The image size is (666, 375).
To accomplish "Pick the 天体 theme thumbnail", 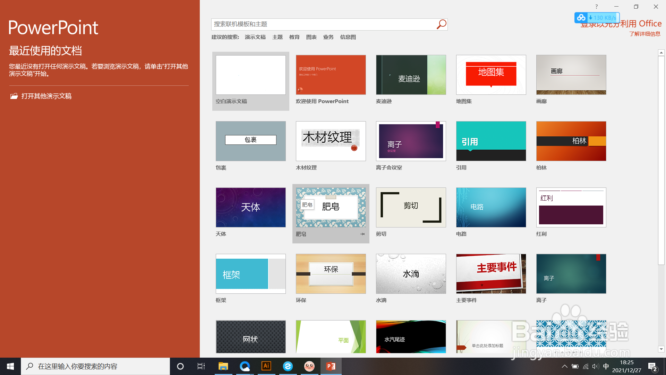I will tap(251, 208).
